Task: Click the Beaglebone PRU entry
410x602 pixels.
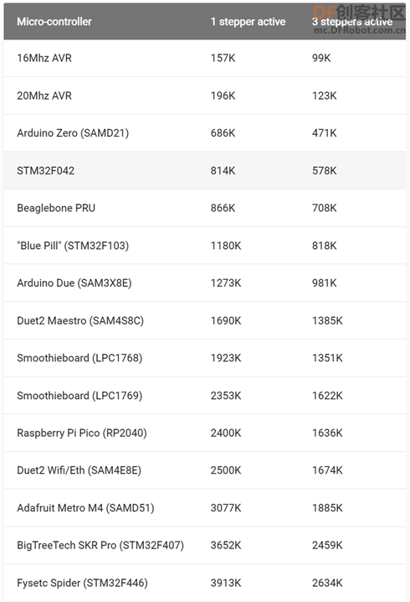Action: click(56, 208)
